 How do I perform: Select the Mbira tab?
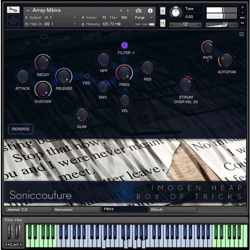pos(125,209)
